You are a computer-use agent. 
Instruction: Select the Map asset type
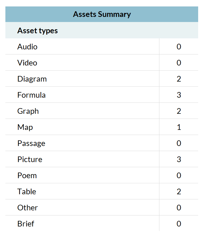25,127
